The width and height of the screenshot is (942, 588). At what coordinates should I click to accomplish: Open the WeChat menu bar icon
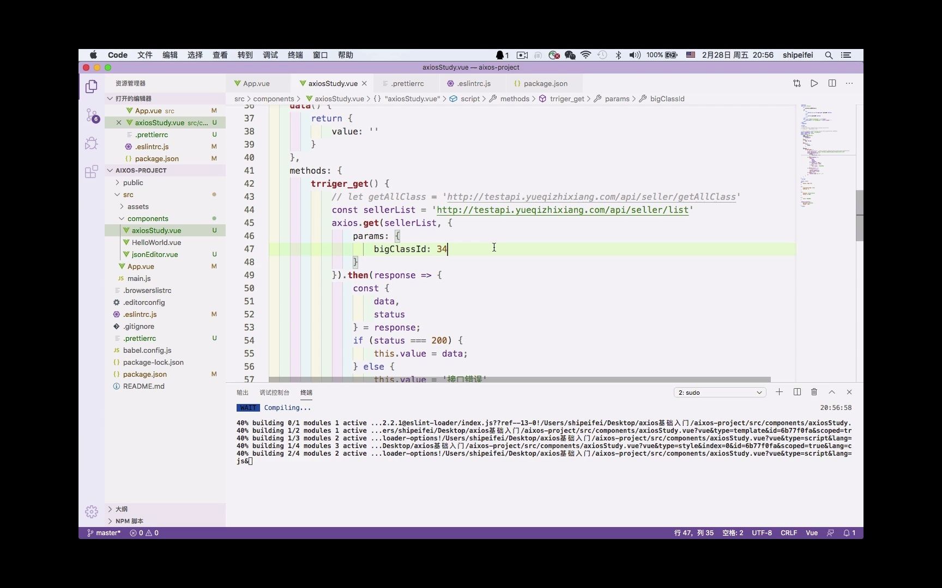click(570, 55)
